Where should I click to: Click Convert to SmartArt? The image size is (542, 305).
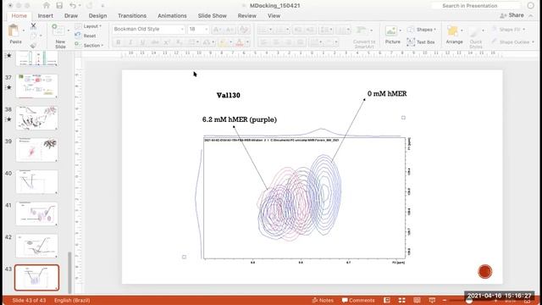[x=363, y=36]
